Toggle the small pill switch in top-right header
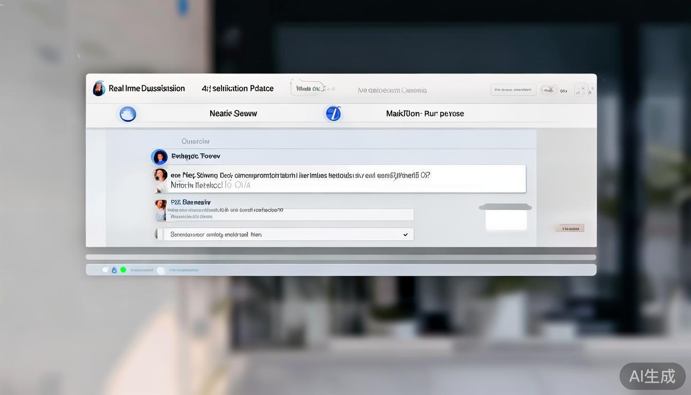Screen dimensions: 691x395 pos(548,90)
